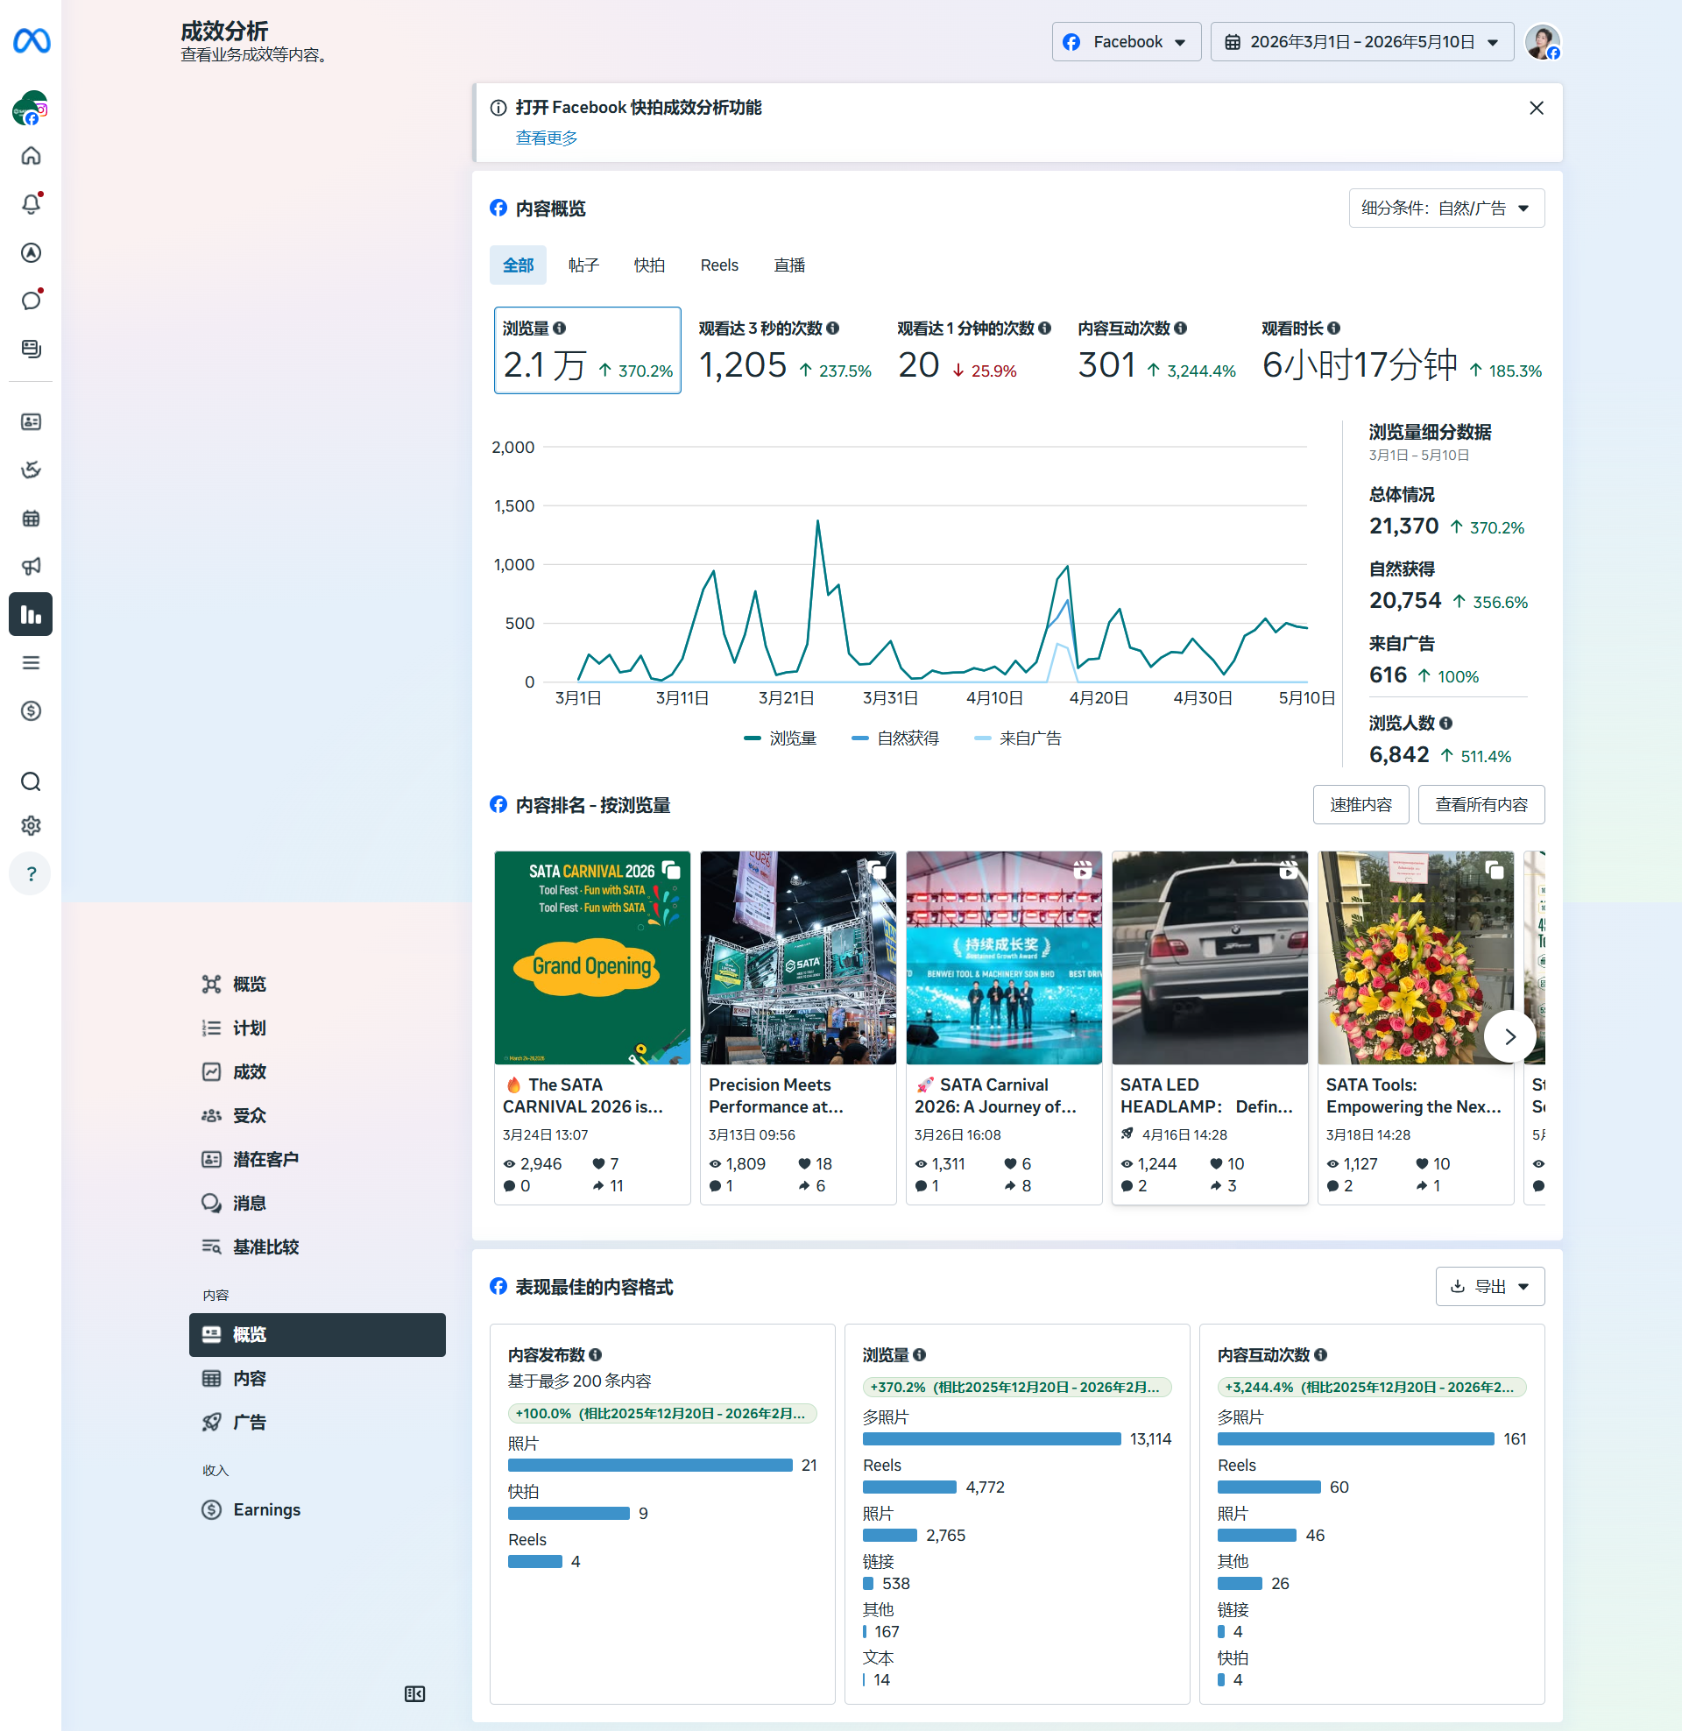
Task: Click the 查看所有内容 button
Action: click(1481, 804)
